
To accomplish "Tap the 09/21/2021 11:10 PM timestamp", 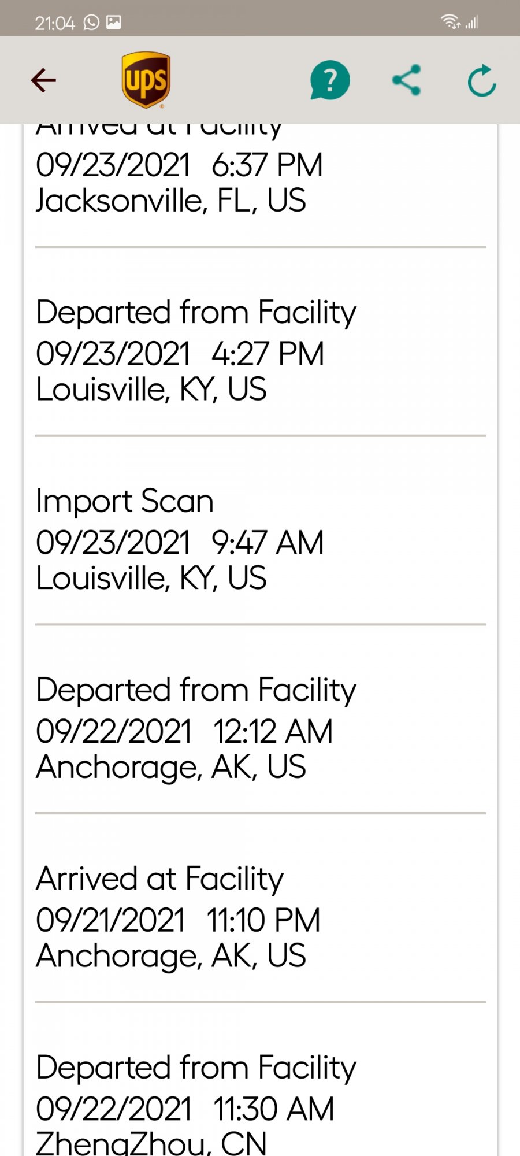I will [x=178, y=920].
